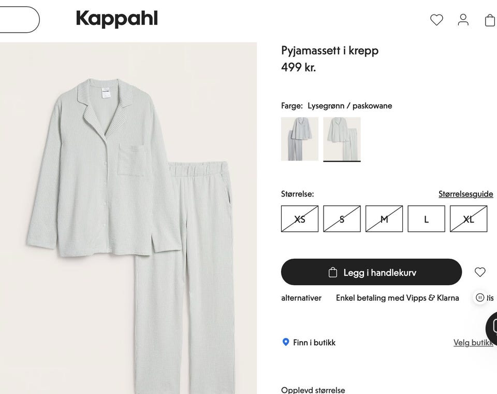Pause the scrolling info banner
497x394 pixels.
(x=480, y=298)
